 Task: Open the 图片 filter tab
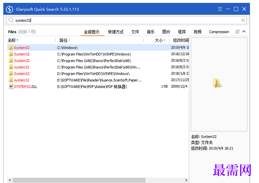point(166,32)
